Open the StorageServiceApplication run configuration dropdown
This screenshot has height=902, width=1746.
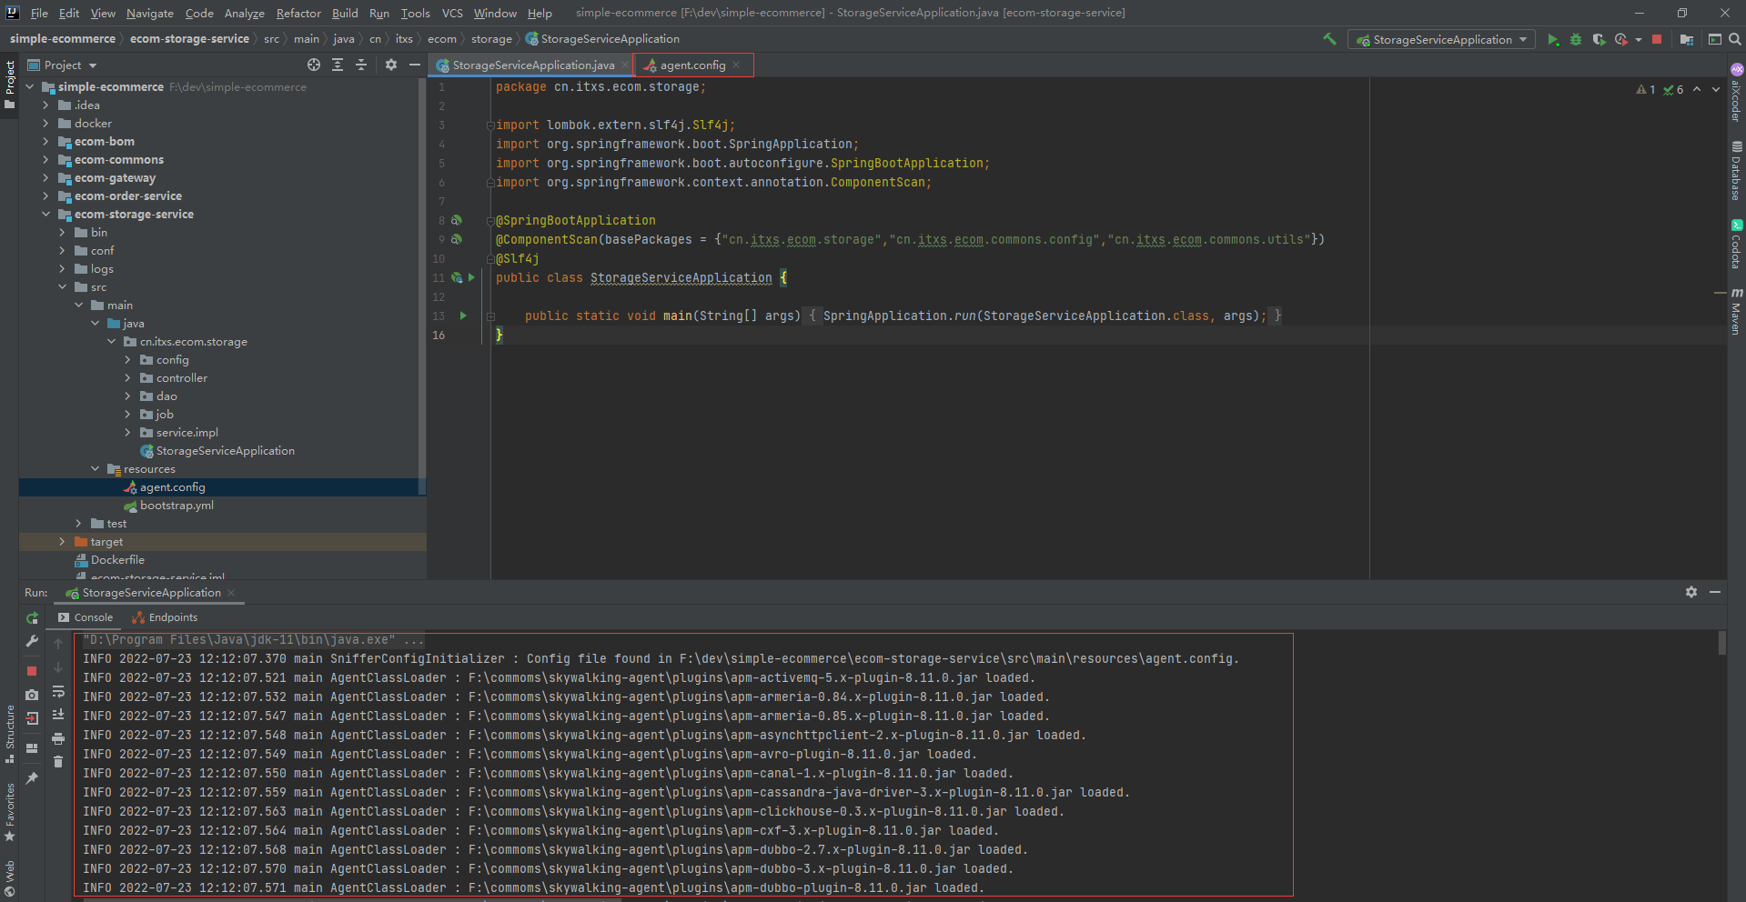pos(1441,40)
